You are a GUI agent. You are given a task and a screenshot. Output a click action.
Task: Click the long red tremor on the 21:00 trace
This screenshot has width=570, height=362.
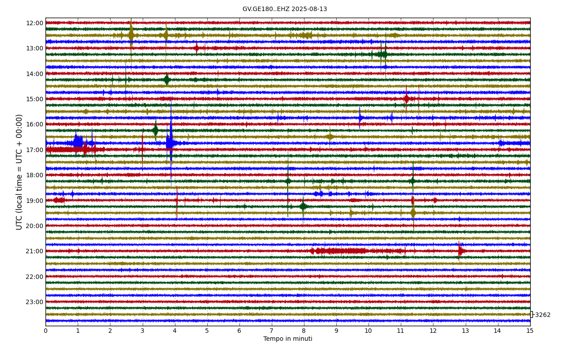click(x=340, y=251)
